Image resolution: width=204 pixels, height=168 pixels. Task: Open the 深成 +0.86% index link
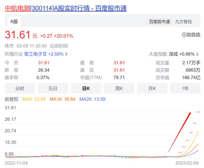tap(182, 54)
